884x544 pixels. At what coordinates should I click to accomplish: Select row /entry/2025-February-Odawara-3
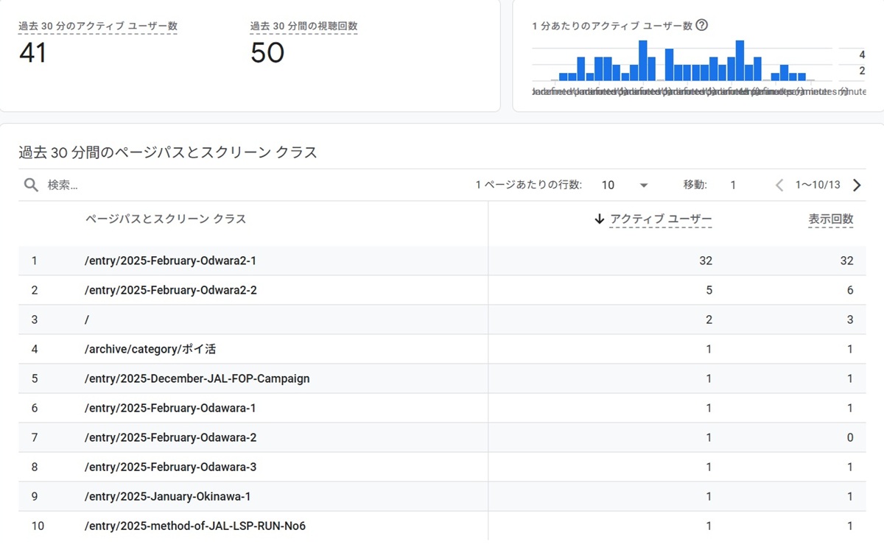click(x=442, y=467)
